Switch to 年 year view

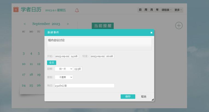(x=157, y=10)
